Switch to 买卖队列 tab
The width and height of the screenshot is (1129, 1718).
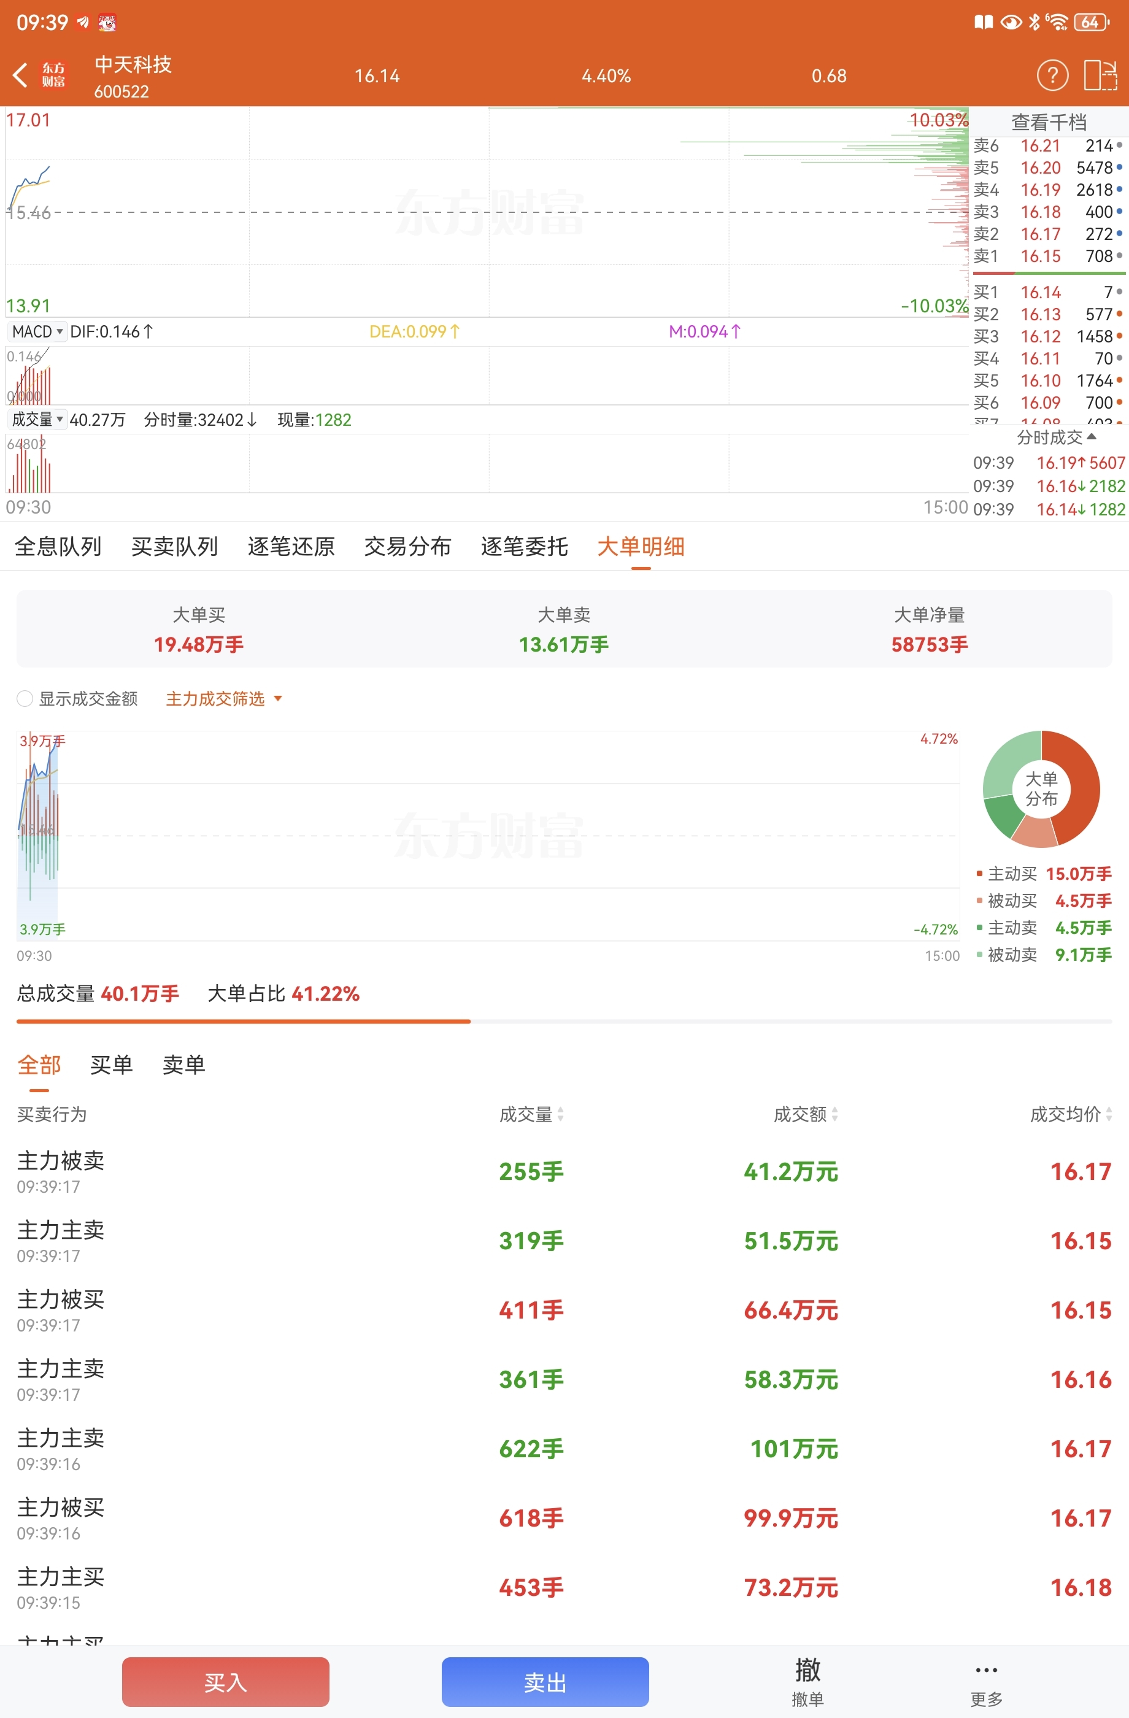click(175, 547)
